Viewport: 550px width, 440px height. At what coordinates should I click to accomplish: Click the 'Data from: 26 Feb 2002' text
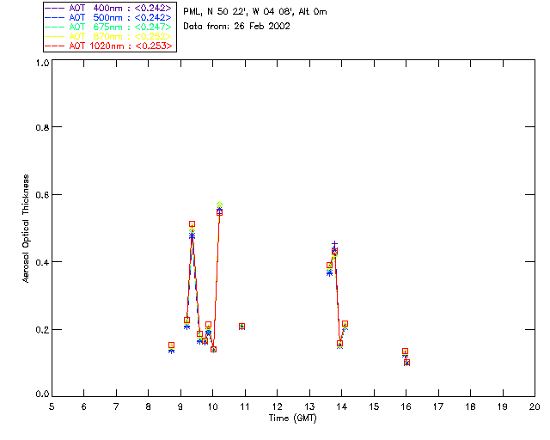click(237, 26)
